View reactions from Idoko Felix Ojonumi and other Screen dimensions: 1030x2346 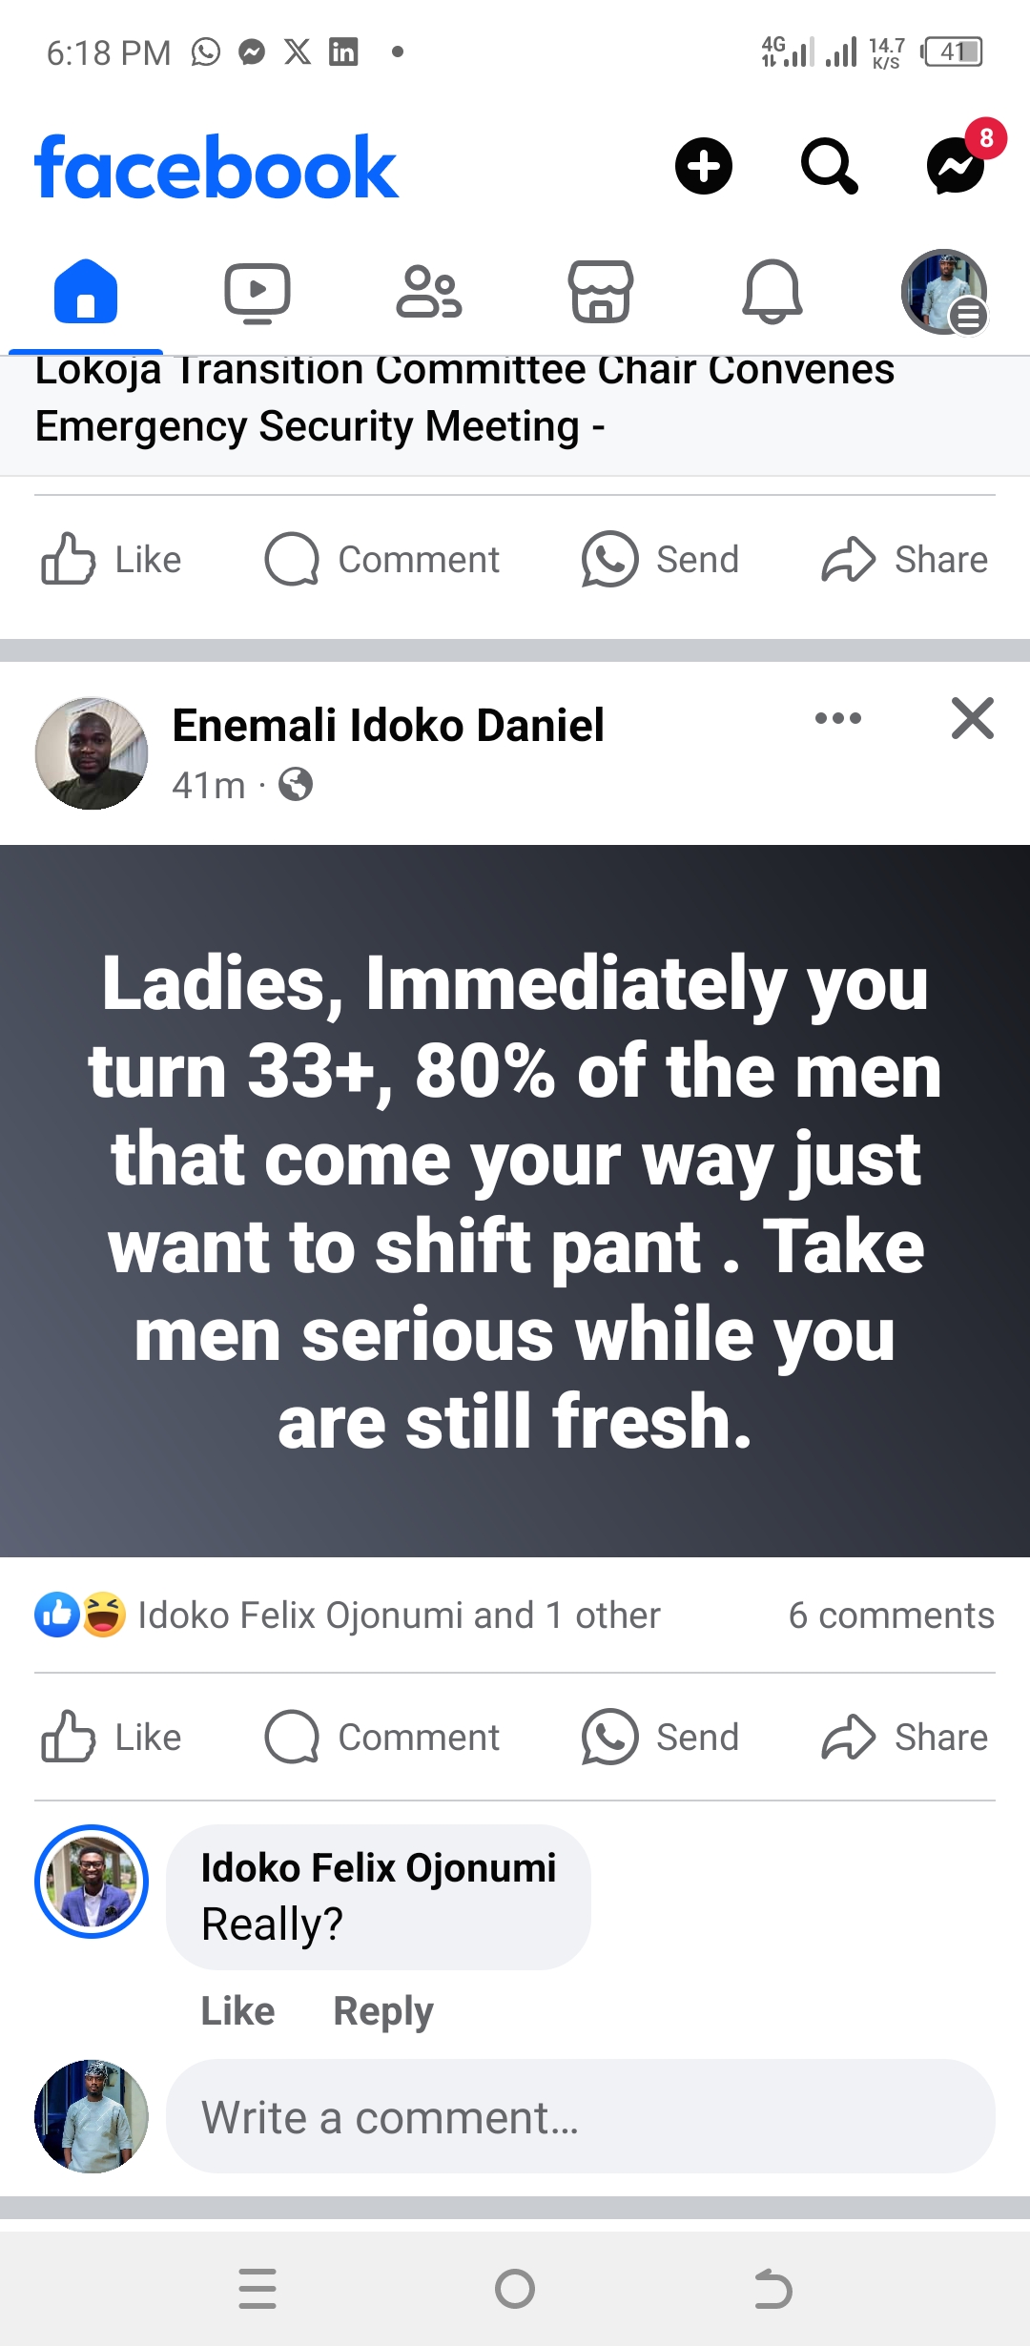(x=347, y=1615)
